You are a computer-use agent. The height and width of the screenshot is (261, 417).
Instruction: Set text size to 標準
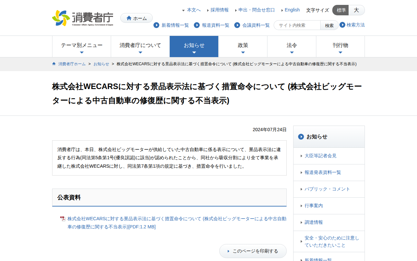click(341, 10)
